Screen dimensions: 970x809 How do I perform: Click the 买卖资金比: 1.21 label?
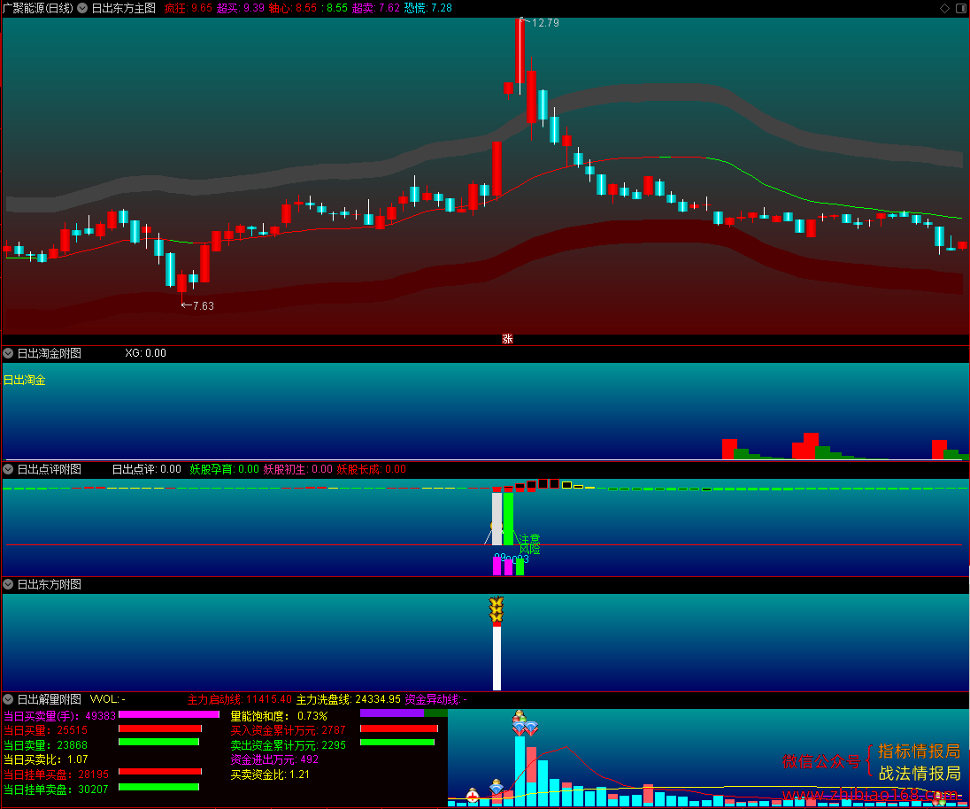coord(270,774)
